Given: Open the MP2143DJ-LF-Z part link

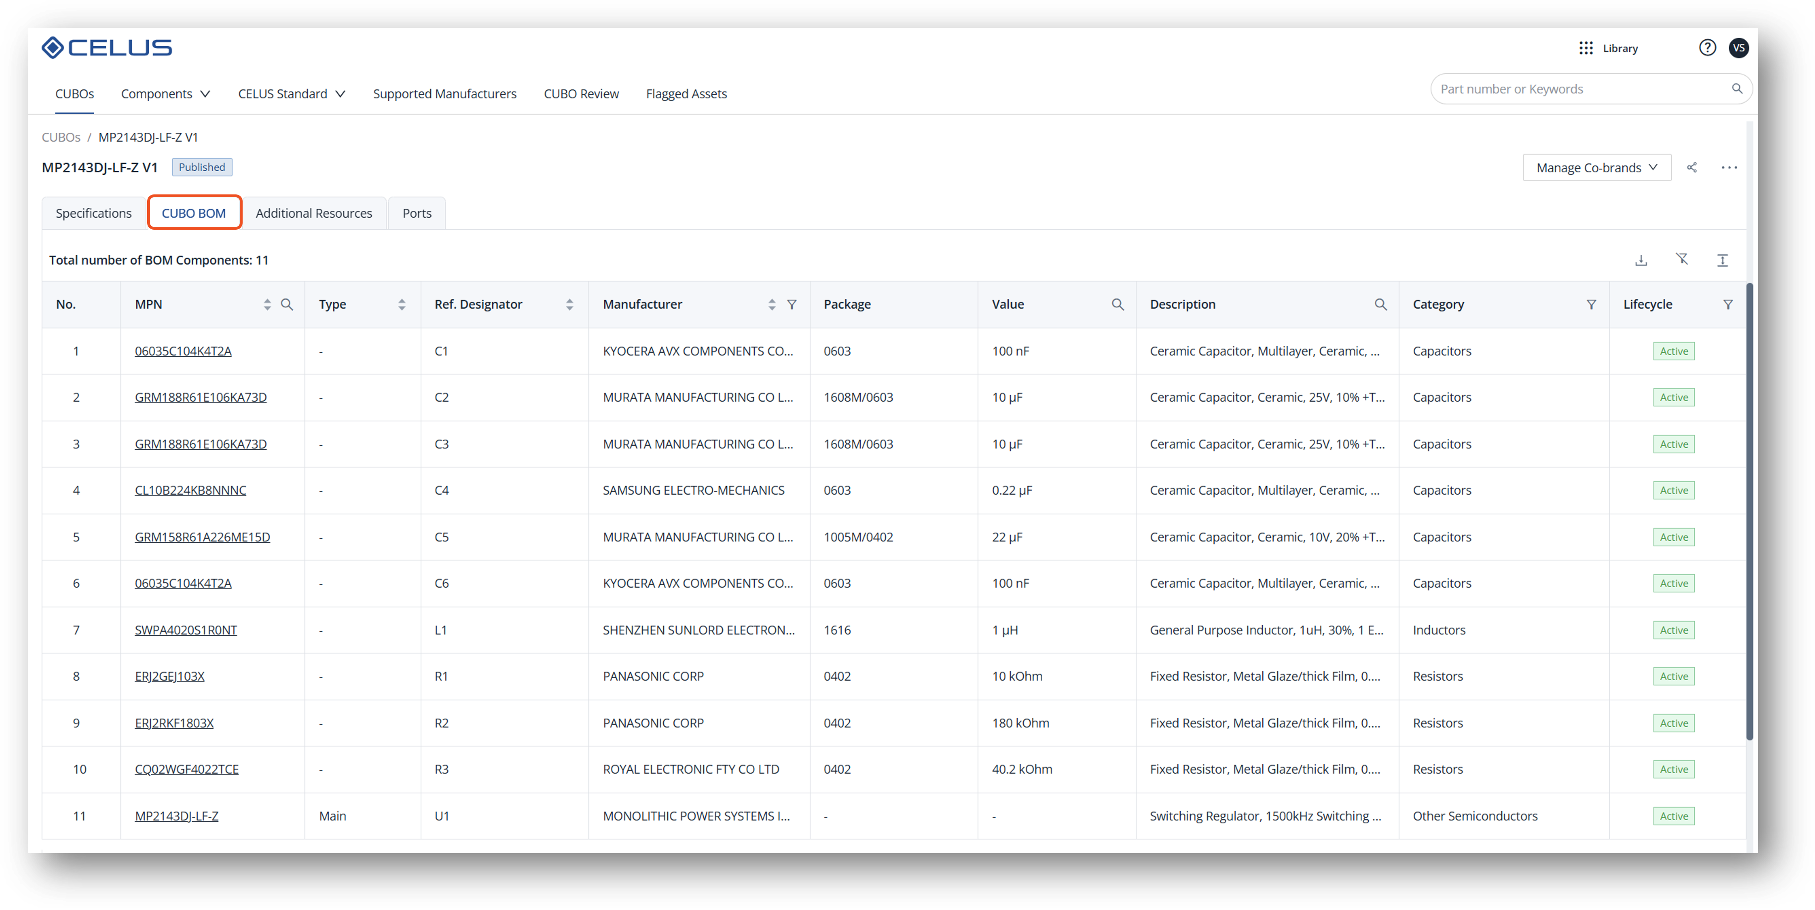Looking at the screenshot, I should click(x=176, y=816).
